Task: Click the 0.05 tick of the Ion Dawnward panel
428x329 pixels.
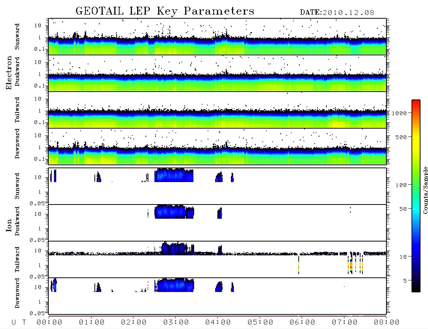Action: click(x=37, y=313)
